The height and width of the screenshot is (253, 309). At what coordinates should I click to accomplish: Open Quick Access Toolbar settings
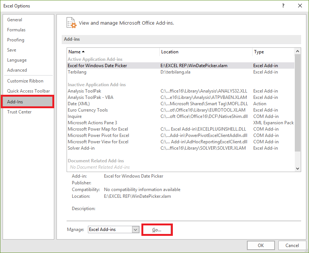click(x=28, y=91)
